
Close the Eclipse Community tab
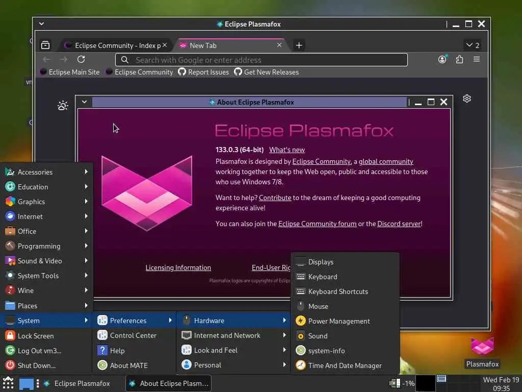coord(165,45)
